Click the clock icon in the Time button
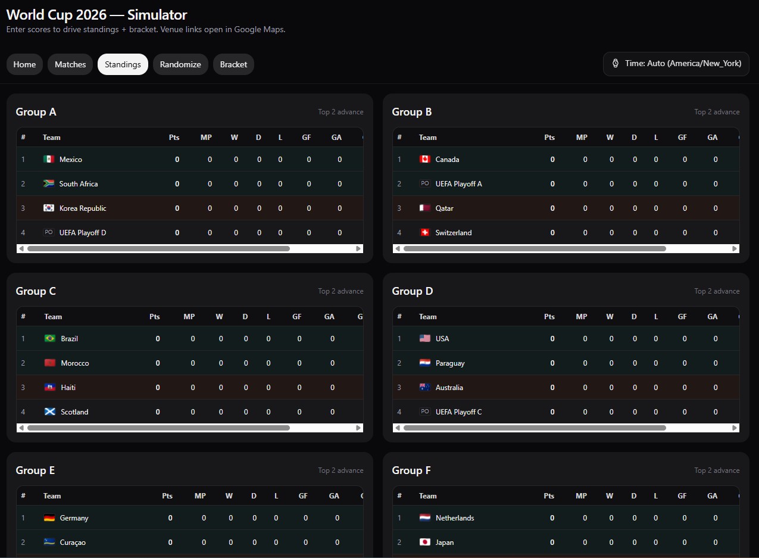This screenshot has width=759, height=558. click(x=616, y=64)
